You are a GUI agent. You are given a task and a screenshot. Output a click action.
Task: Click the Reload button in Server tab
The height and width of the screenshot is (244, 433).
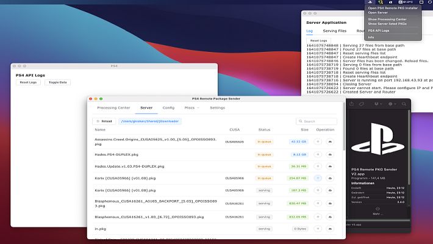click(104, 121)
